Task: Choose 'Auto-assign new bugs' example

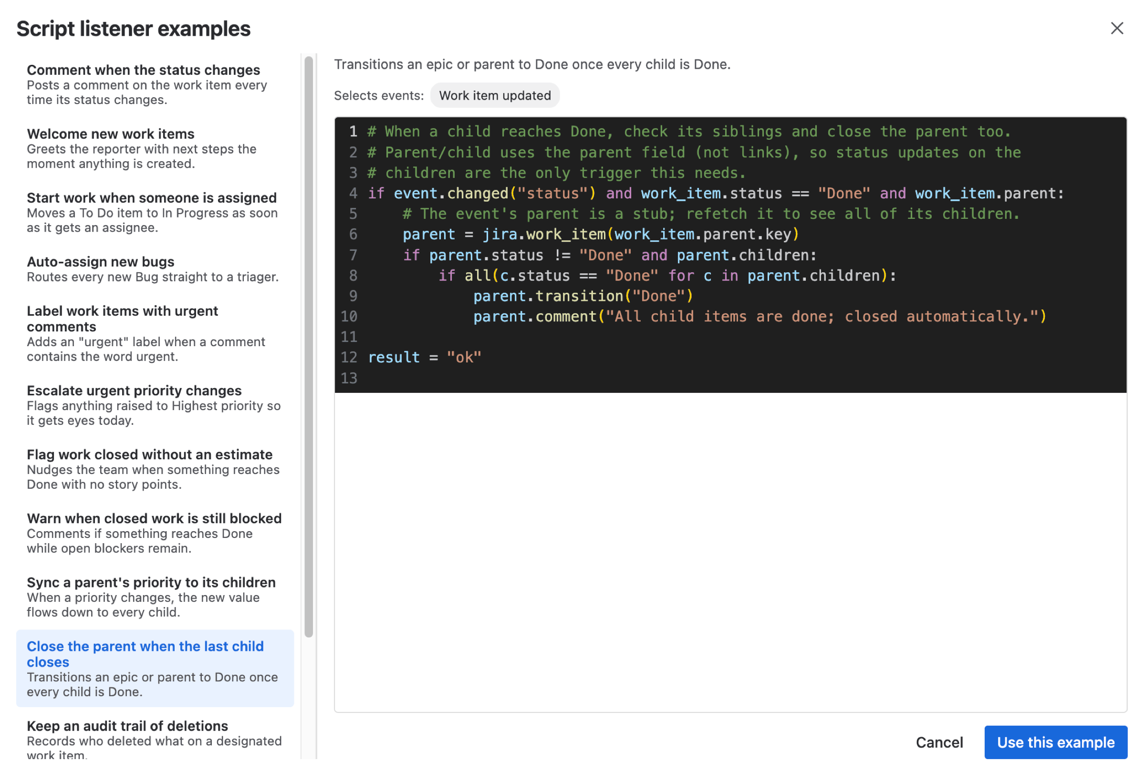Action: click(155, 269)
